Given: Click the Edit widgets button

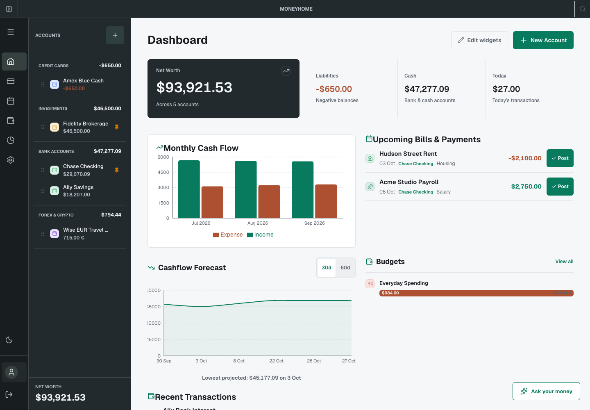Looking at the screenshot, I should [479, 40].
